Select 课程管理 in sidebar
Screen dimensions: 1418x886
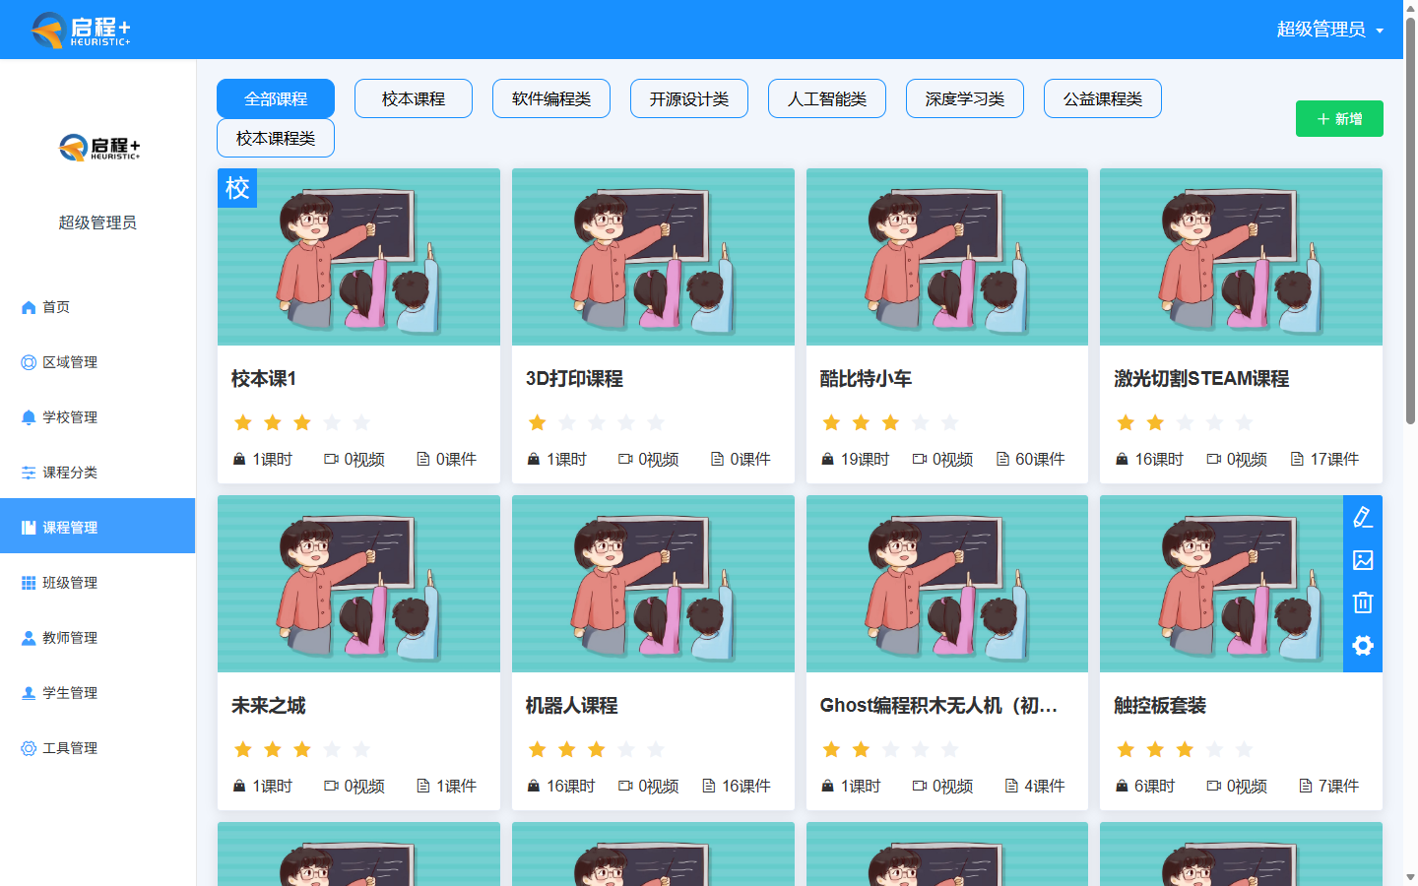[97, 528]
